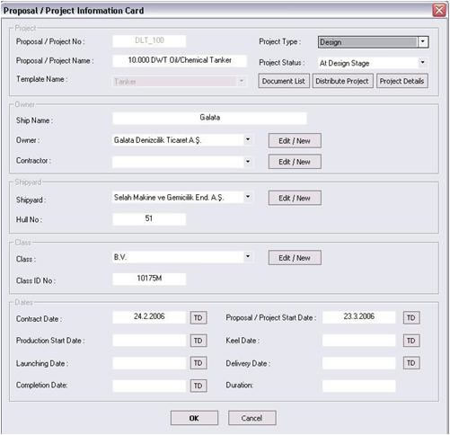
Task: Click TD button for Proposal / Project Start Date
Action: point(411,317)
